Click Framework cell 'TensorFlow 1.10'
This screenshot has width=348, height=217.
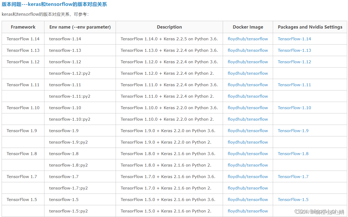(23, 108)
